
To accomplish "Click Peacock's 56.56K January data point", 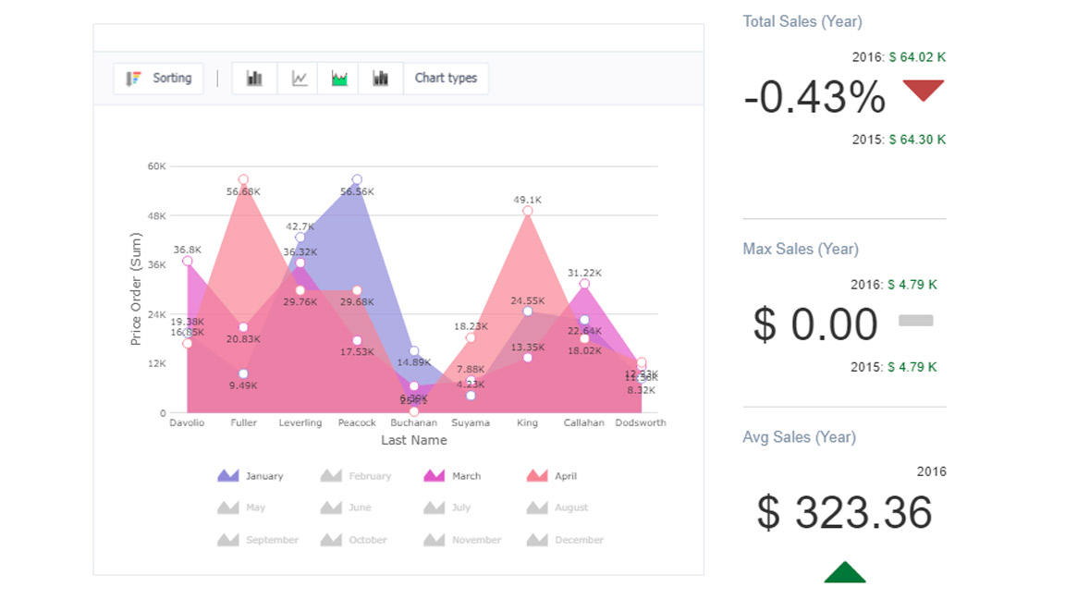I will point(357,179).
